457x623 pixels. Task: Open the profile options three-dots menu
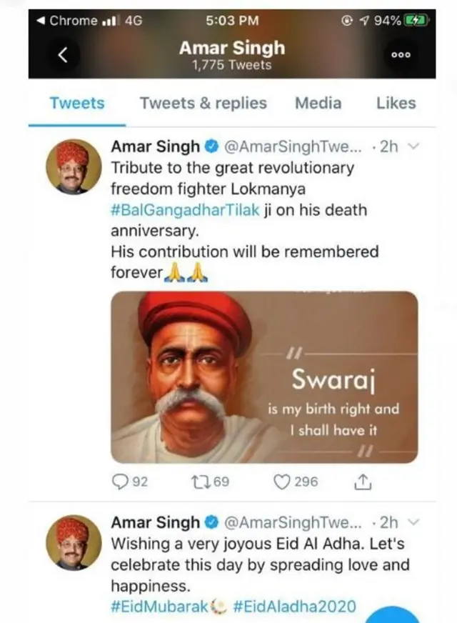pos(401,54)
